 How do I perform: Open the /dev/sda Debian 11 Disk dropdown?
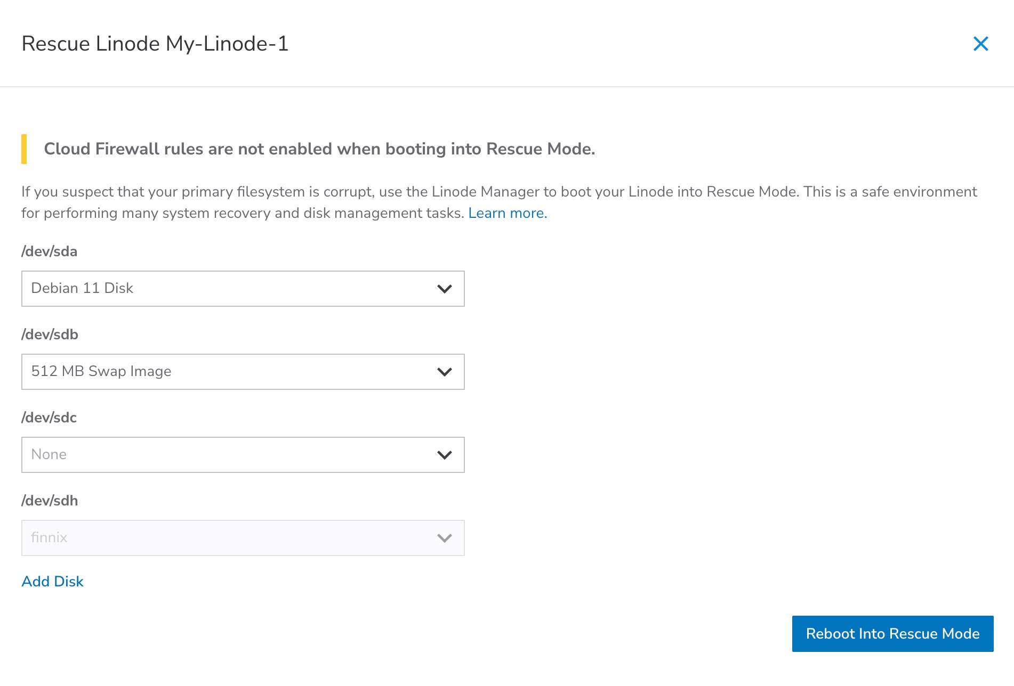point(243,289)
